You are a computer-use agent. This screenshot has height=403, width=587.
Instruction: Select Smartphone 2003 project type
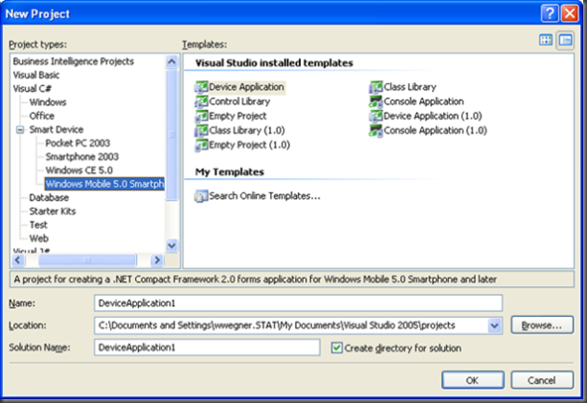pyautogui.click(x=82, y=157)
